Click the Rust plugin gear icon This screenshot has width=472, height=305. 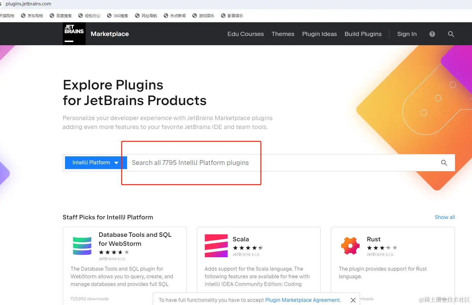tap(350, 246)
